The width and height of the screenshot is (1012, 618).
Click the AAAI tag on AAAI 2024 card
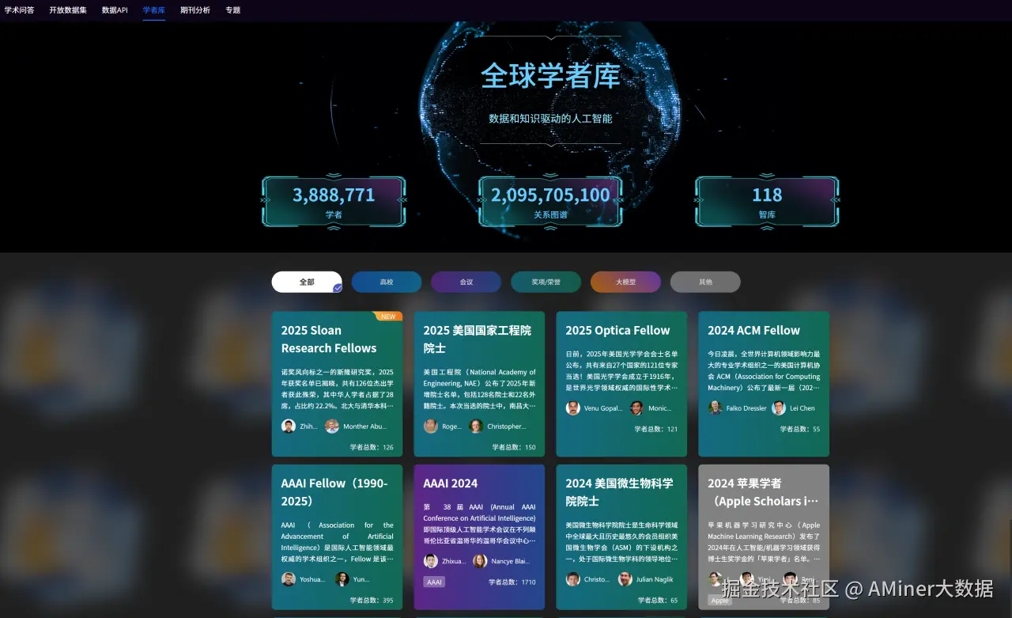[433, 582]
